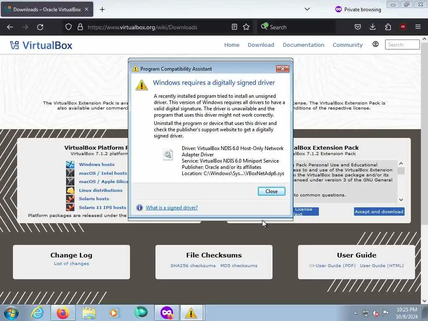
Task: Open User Guide (HTML) link
Action: click(x=382, y=265)
